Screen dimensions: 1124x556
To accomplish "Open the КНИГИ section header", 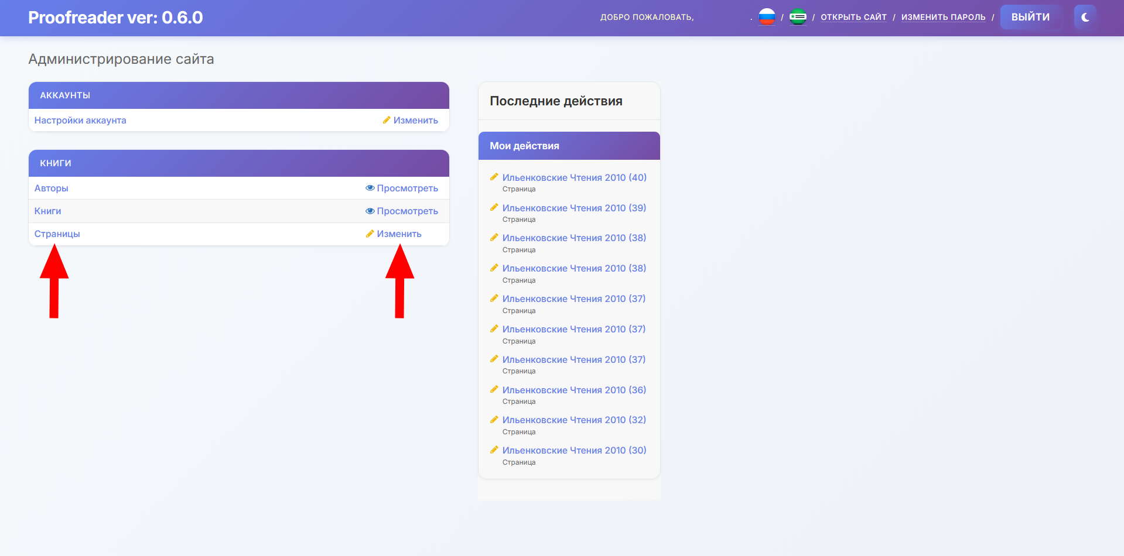I will click(56, 163).
